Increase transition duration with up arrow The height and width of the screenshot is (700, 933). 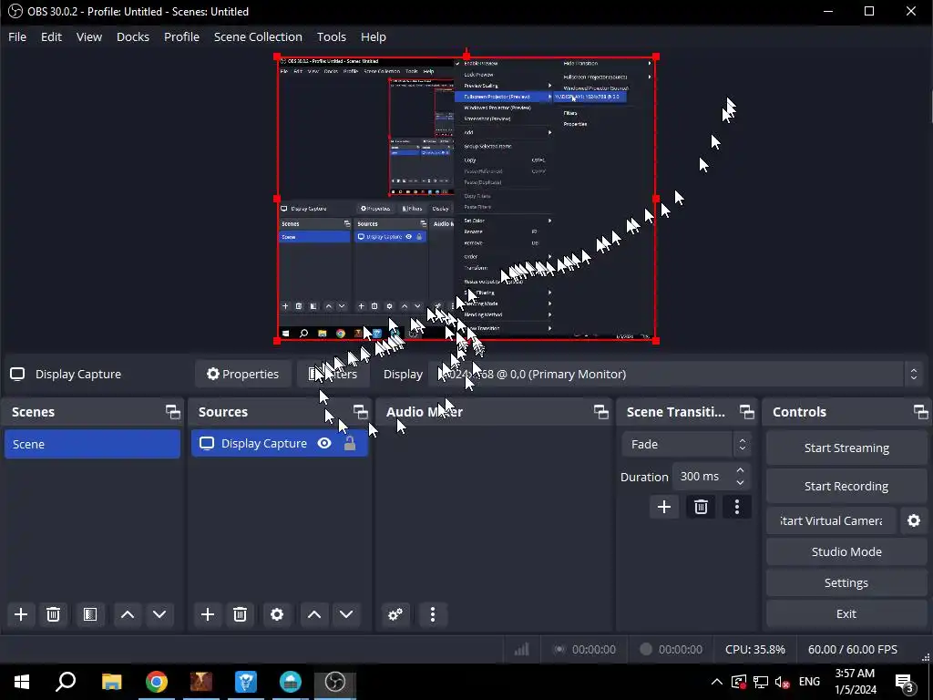(x=740, y=470)
